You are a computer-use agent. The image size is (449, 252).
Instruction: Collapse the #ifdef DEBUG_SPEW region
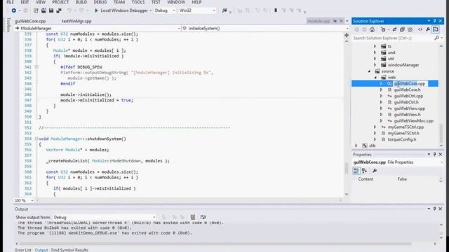point(36,67)
